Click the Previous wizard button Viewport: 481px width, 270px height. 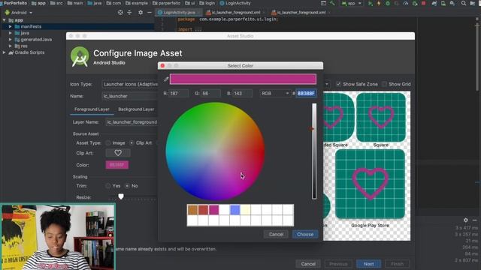click(x=338, y=264)
